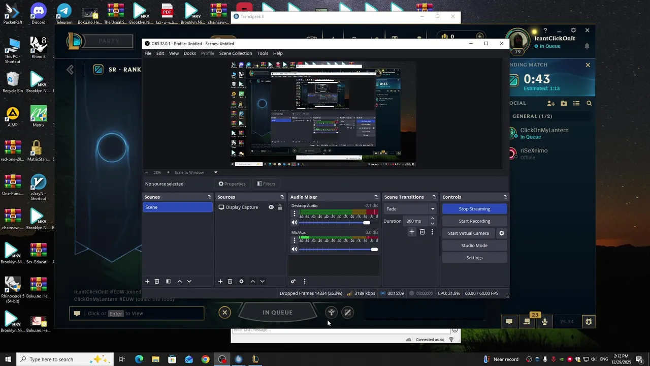The image size is (650, 366).
Task: Open League missions icon with 23 badge
Action: 527,322
